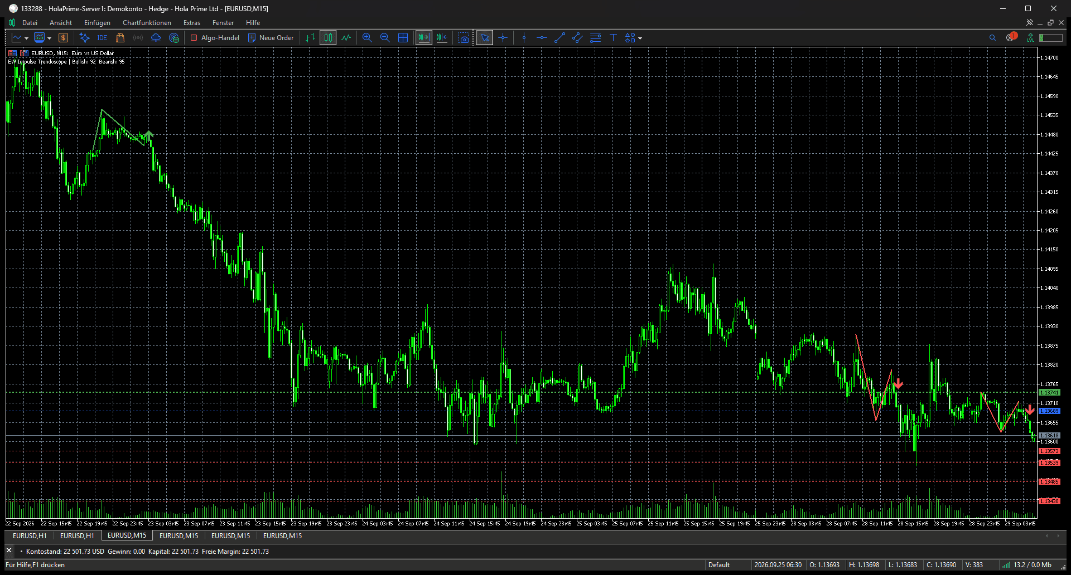1071x575 pixels.
Task: Click the Default profile status bar entry
Action: coord(719,565)
